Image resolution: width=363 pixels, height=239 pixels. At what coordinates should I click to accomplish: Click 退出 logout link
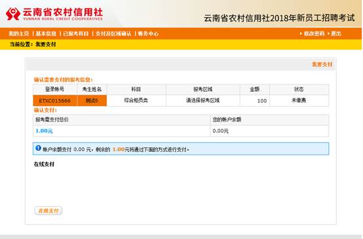pyautogui.click(x=336, y=34)
